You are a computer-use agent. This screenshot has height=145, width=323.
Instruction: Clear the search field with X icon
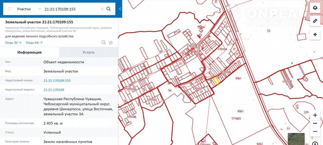pos(102,9)
